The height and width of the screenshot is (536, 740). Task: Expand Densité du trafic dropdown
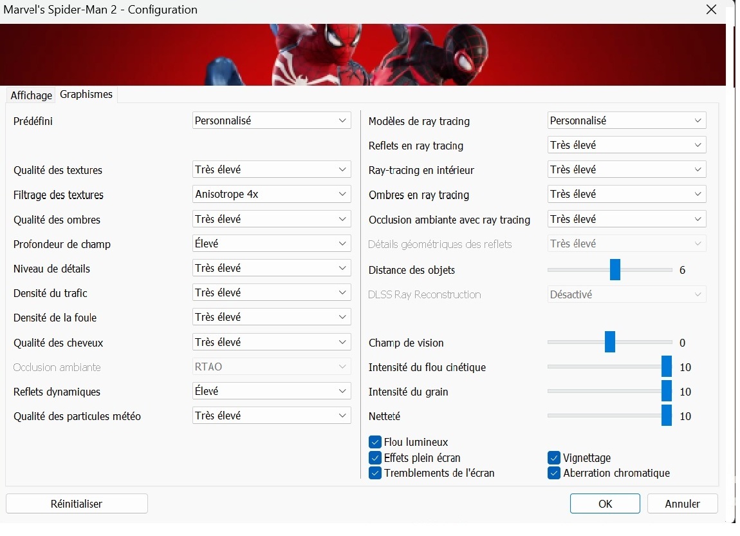272,293
